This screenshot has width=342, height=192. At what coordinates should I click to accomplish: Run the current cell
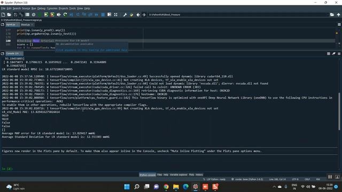point(46,14)
